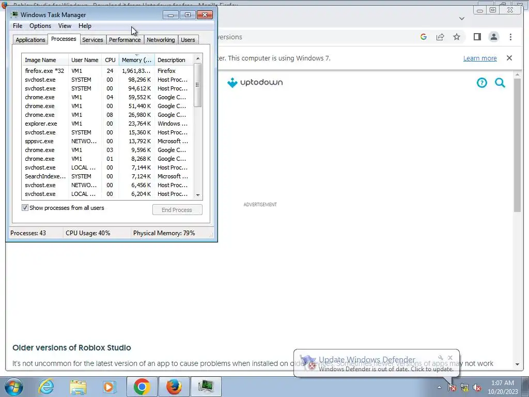Select the chrome.exe row using 8,268 K
The height and width of the screenshot is (397, 529).
pyautogui.click(x=107, y=159)
